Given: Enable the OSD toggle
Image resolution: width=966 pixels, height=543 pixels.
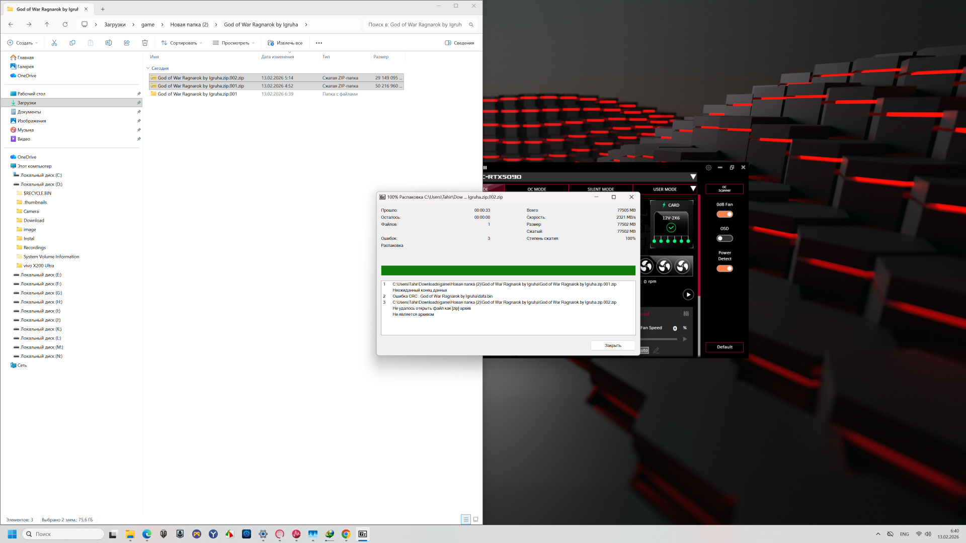Looking at the screenshot, I should pos(725,238).
